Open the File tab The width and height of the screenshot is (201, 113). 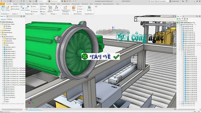coord(3,4)
